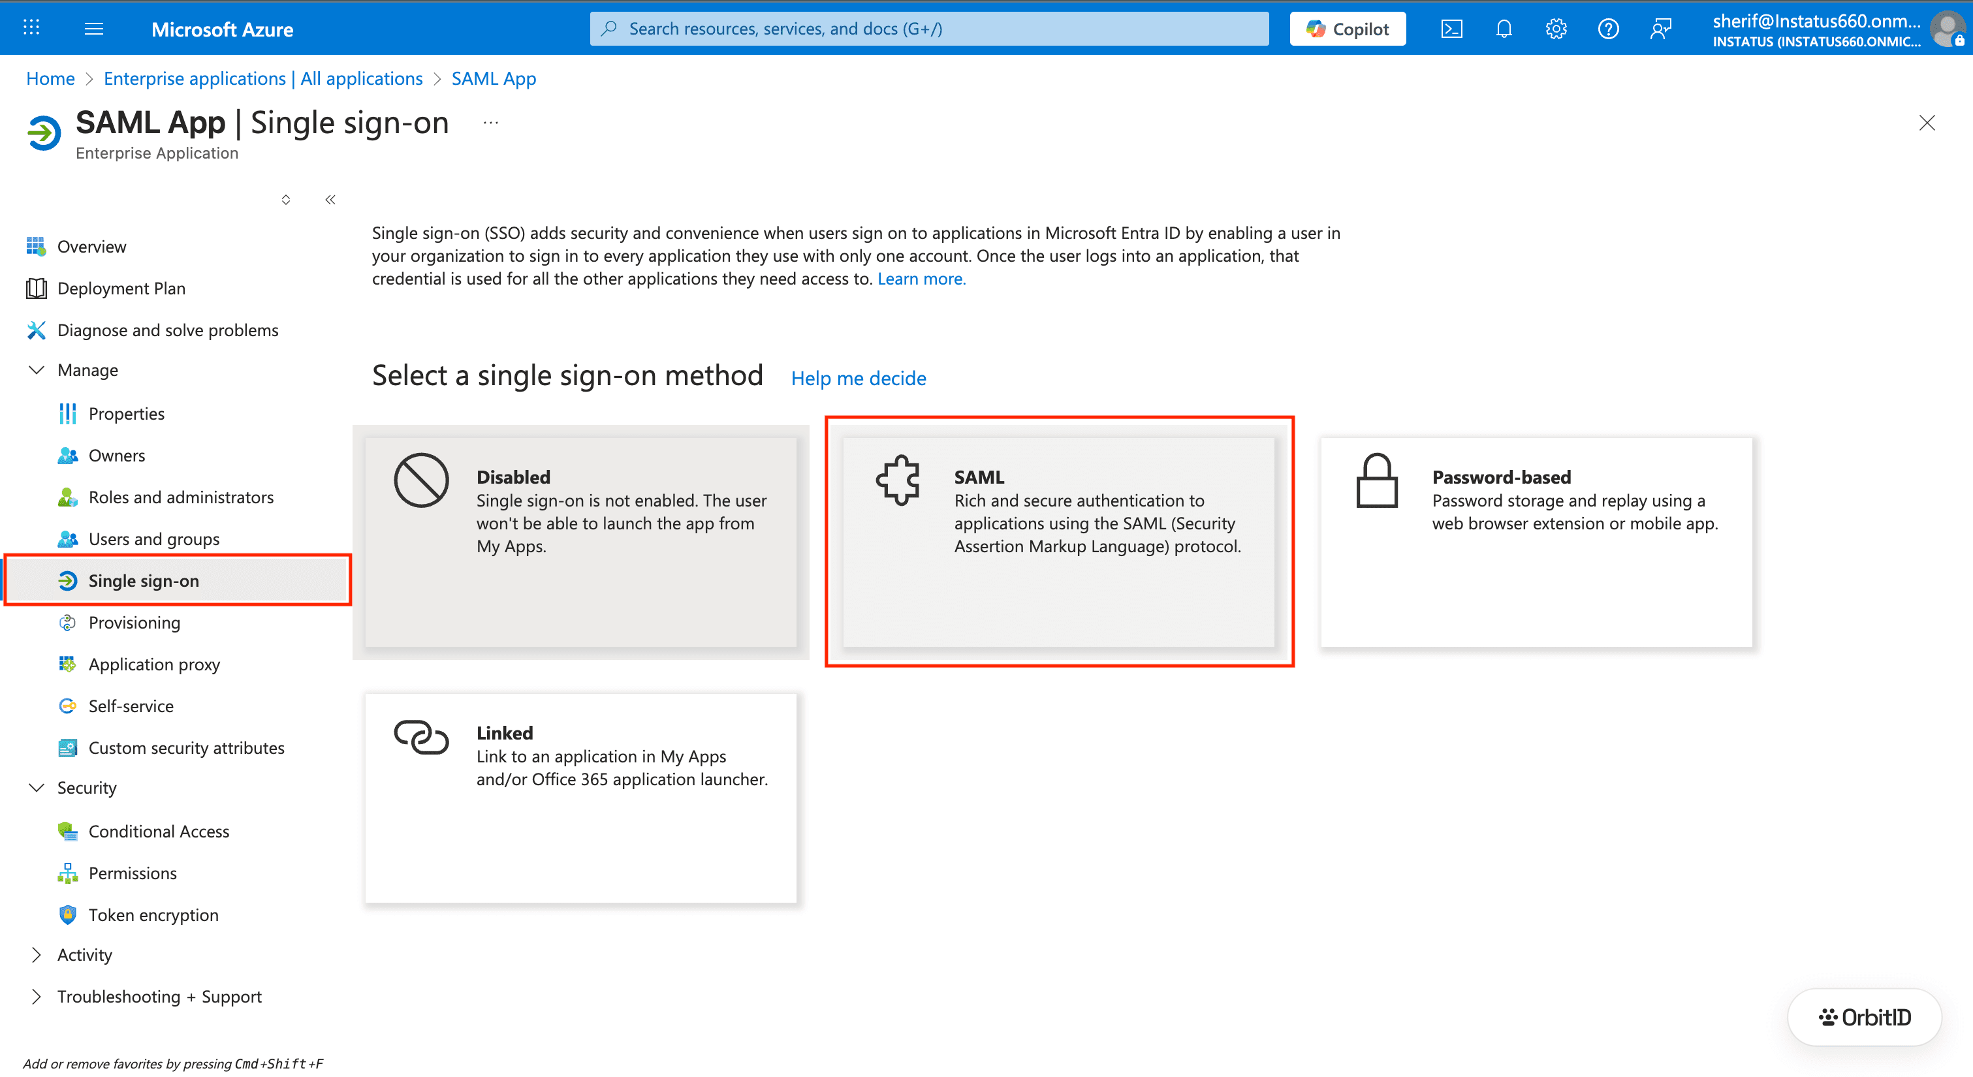1973x1077 pixels.
Task: Click the Users and groups icon
Action: click(67, 538)
